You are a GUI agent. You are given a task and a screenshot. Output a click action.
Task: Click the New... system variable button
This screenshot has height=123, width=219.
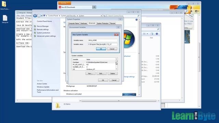click(x=90, y=73)
